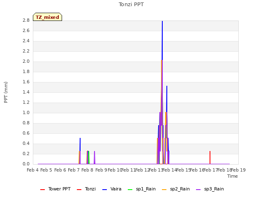263x197 pixels.
Task: Click the red Tower PPT legend swatch
Action: coord(43,190)
